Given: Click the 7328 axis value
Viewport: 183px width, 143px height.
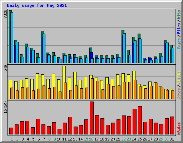Looking at the screenshot, I should click(5, 14).
